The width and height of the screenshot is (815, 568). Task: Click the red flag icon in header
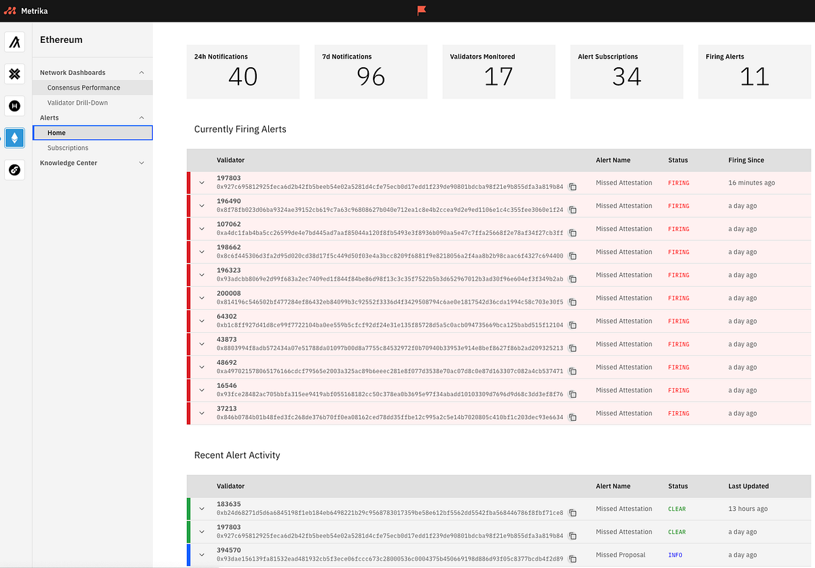click(422, 11)
